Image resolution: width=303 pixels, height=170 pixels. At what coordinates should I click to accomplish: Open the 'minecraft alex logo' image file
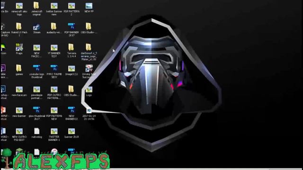pyautogui.click(x=19, y=9)
